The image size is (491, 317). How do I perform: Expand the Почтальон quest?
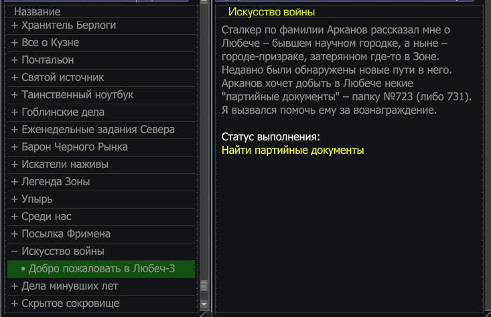pyautogui.click(x=15, y=60)
